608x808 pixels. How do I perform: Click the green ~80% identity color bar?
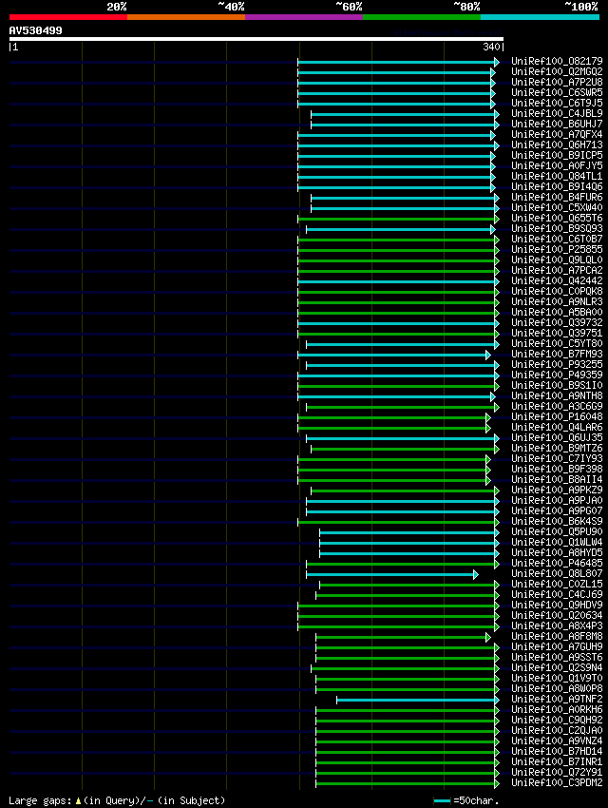(x=422, y=17)
